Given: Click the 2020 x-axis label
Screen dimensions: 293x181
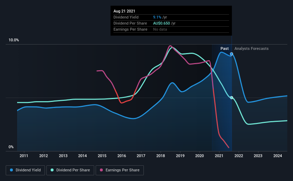Looking at the screenshot, I should (x=199, y=156).
